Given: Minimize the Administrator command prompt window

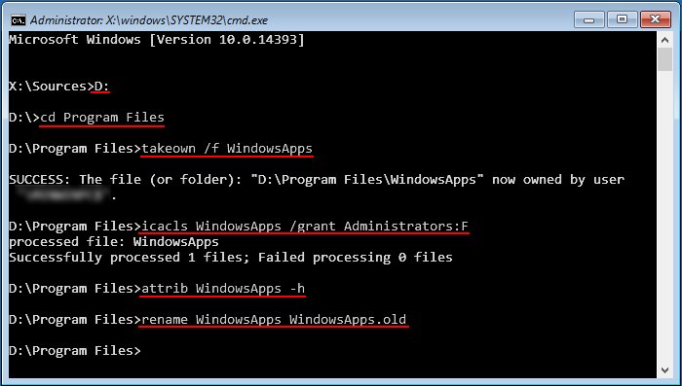Looking at the screenshot, I should tap(588, 19).
